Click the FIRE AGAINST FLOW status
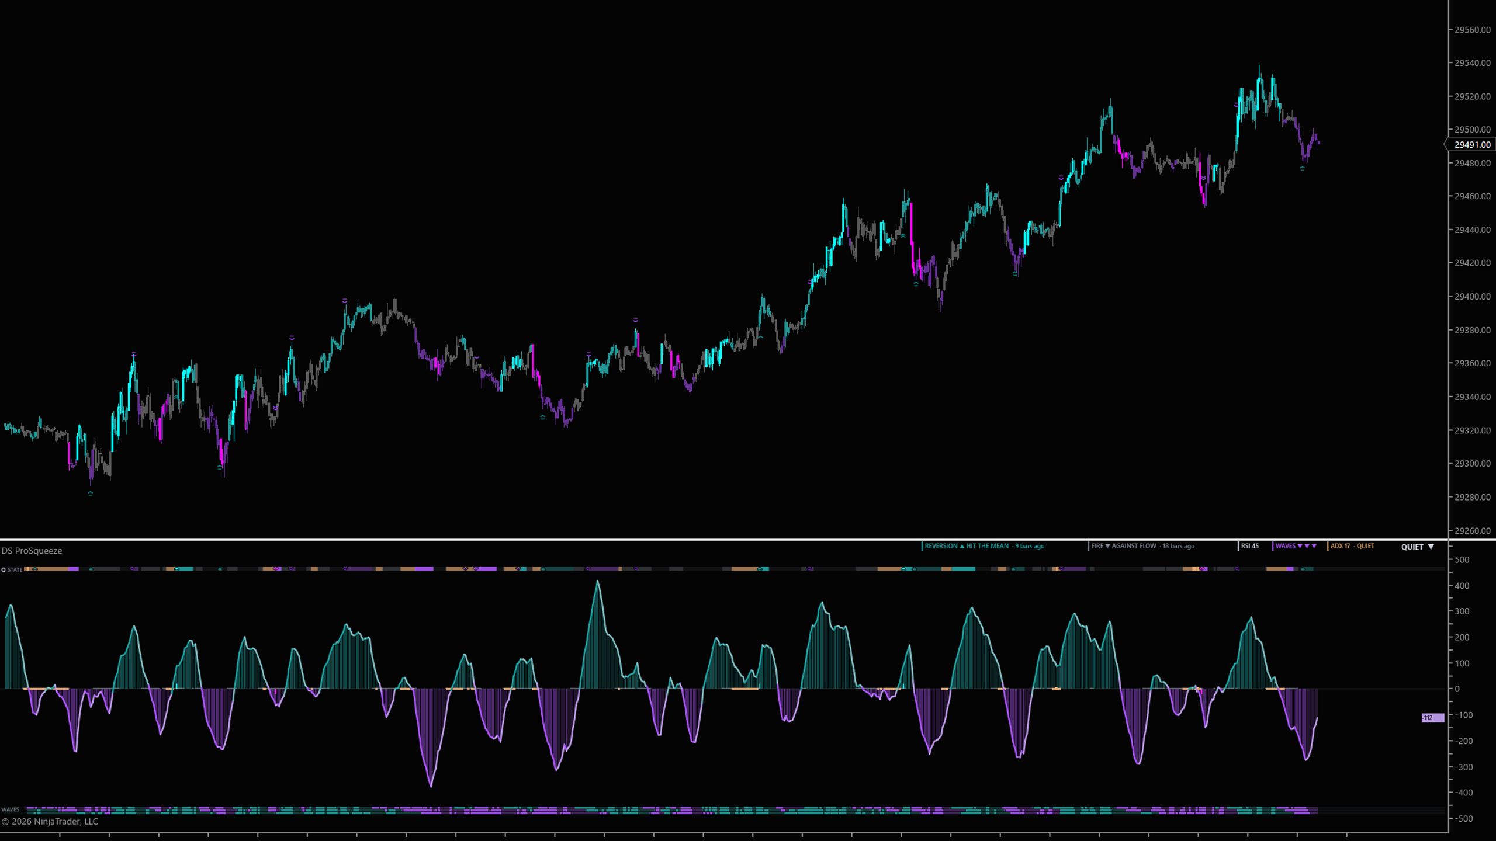The width and height of the screenshot is (1496, 841). coord(1142,546)
